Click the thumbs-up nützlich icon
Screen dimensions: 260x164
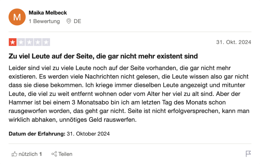14,154
